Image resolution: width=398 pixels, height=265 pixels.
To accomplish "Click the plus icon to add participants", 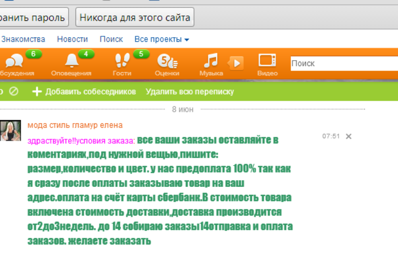I will [37, 91].
